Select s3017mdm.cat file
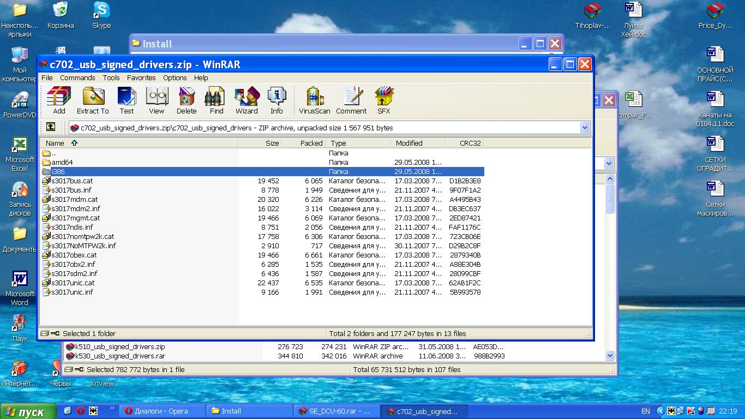Screen dimensions: 745x419 [x=70, y=199]
